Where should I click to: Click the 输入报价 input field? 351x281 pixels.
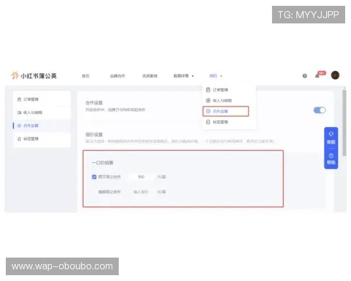coord(141,192)
